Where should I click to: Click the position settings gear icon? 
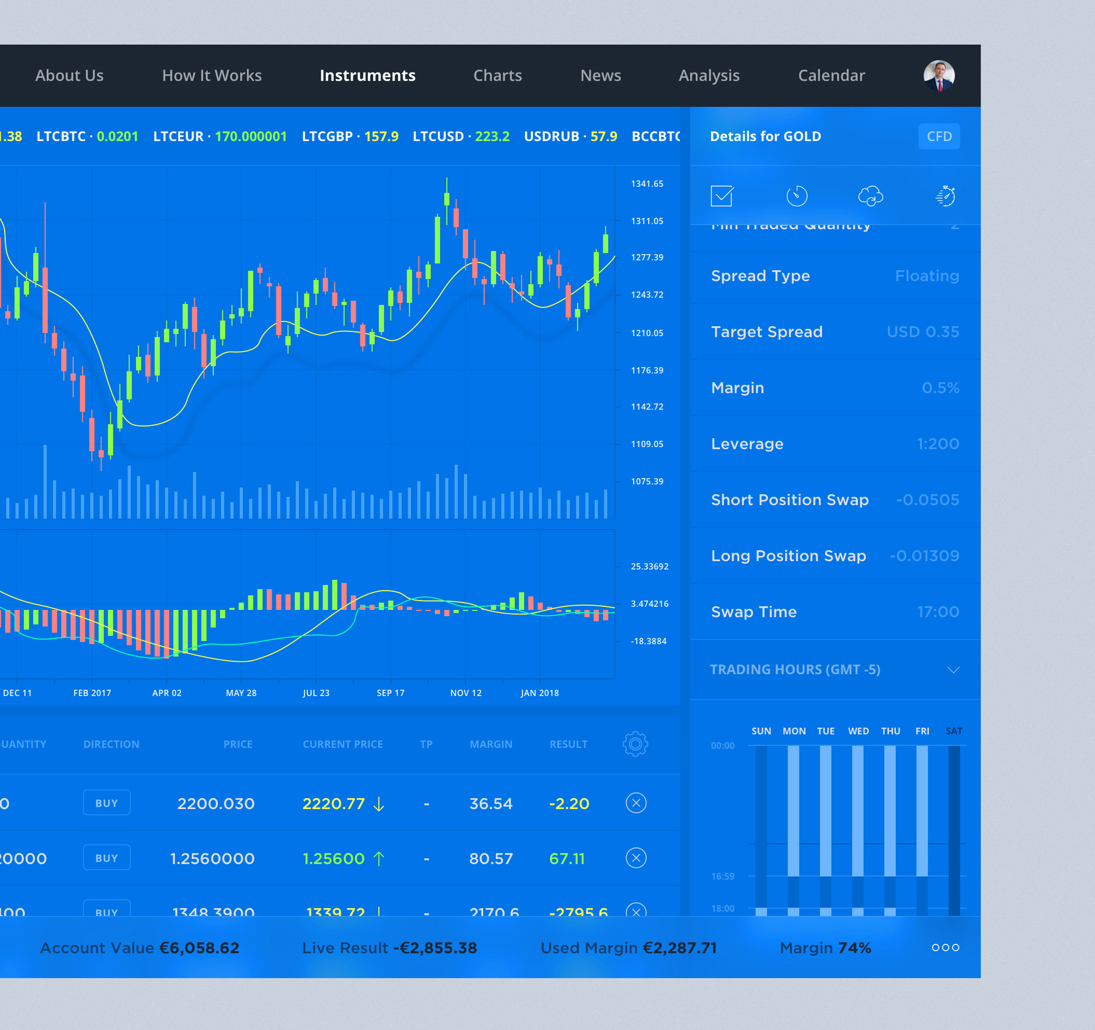[x=636, y=744]
